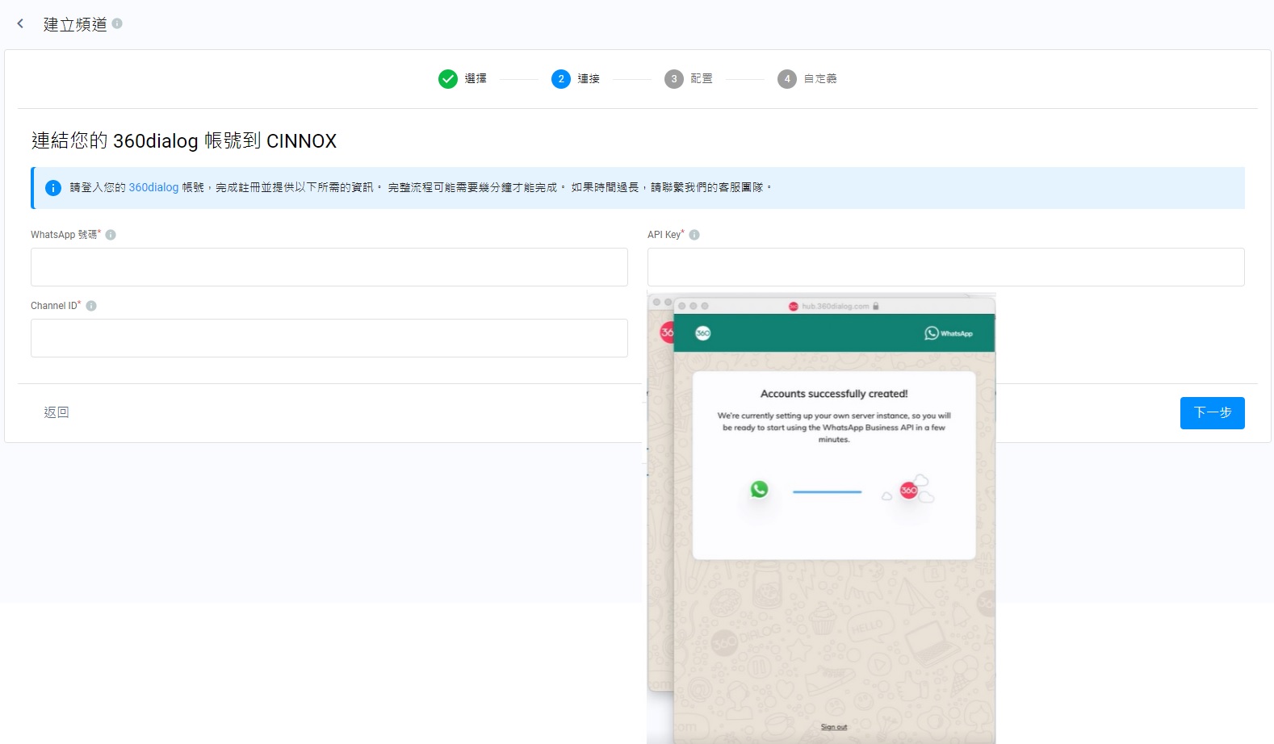Click the 'Accounts successfully created!' heading

(834, 394)
